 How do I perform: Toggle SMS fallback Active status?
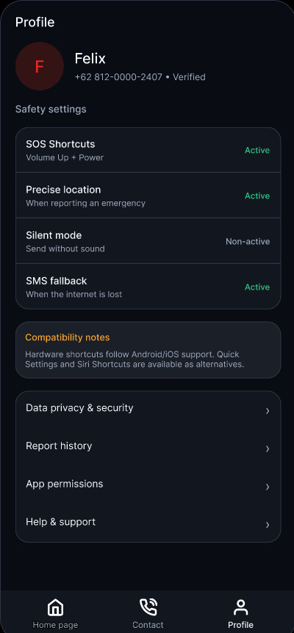(257, 287)
